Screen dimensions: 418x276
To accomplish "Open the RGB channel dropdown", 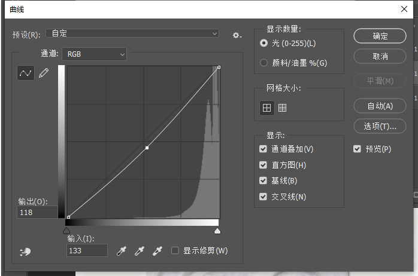I will point(95,54).
